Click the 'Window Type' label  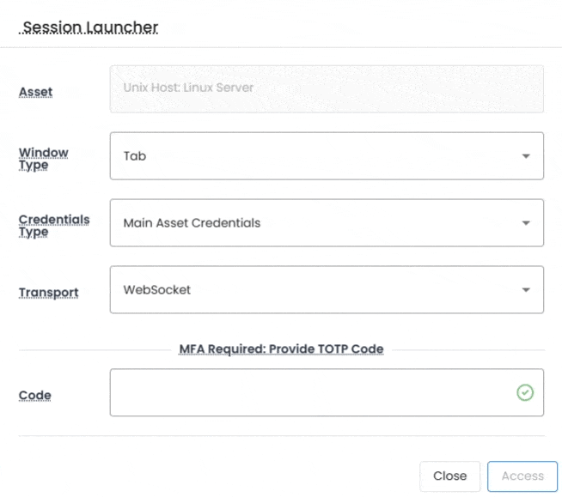44,159
